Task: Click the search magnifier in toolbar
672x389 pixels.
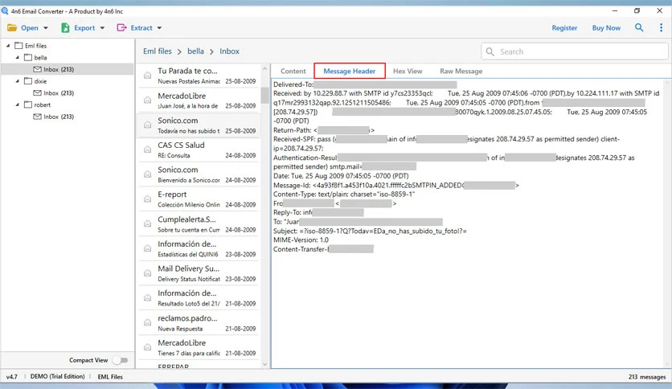Action: point(639,28)
